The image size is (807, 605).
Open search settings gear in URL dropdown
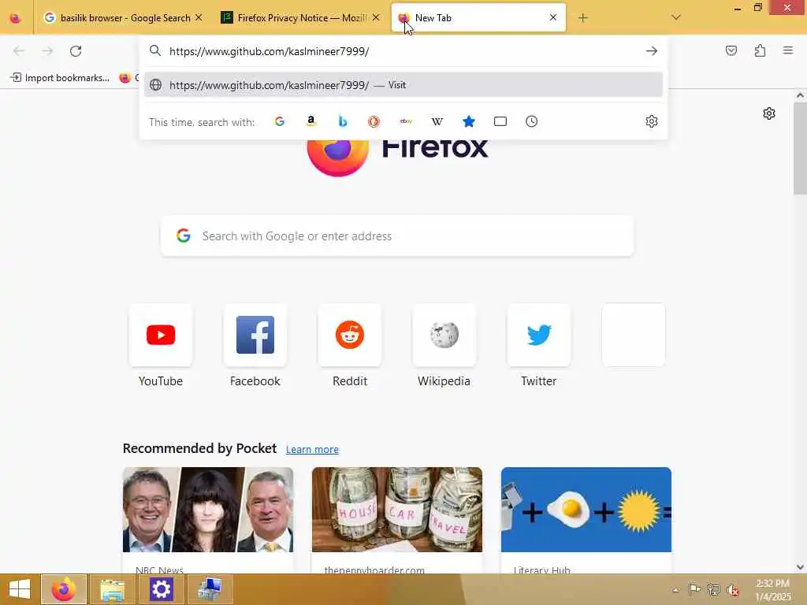pyautogui.click(x=652, y=121)
